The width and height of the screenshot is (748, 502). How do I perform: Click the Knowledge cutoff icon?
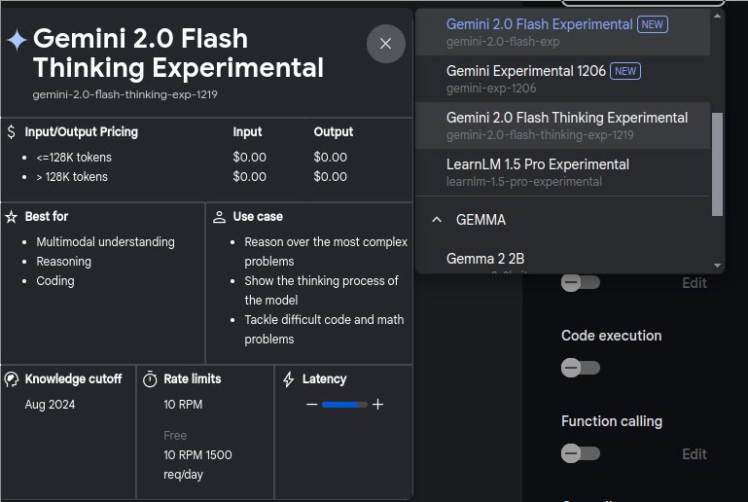[x=12, y=378]
